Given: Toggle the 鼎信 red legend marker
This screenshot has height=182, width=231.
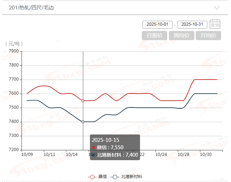Looking at the screenshot, I should pyautogui.click(x=92, y=177).
